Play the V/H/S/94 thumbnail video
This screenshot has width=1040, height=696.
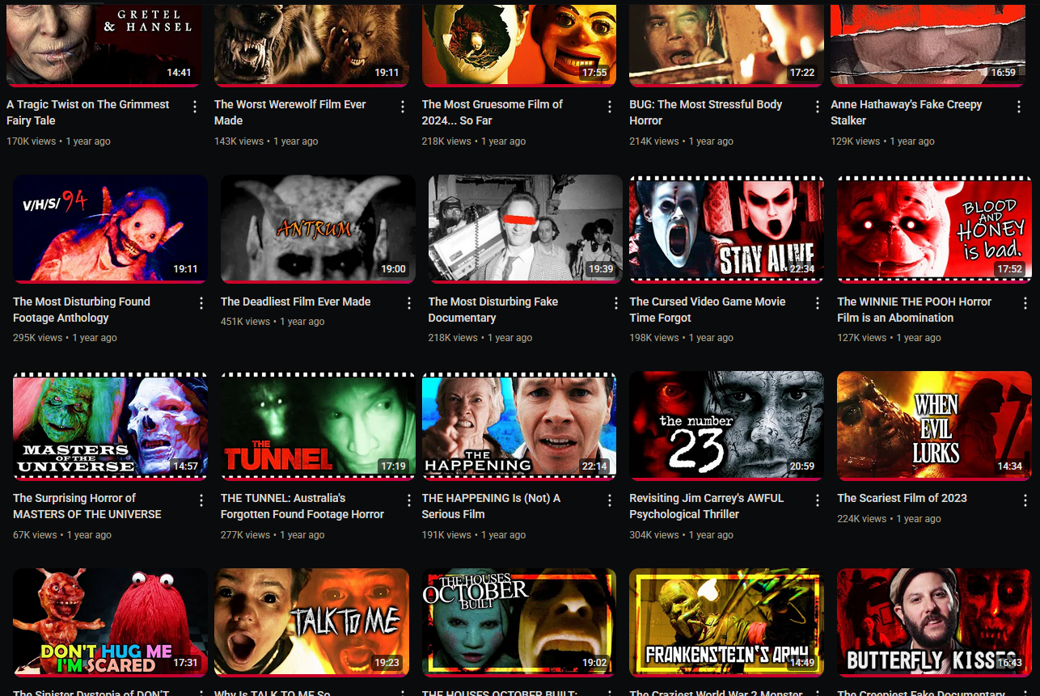coord(110,229)
